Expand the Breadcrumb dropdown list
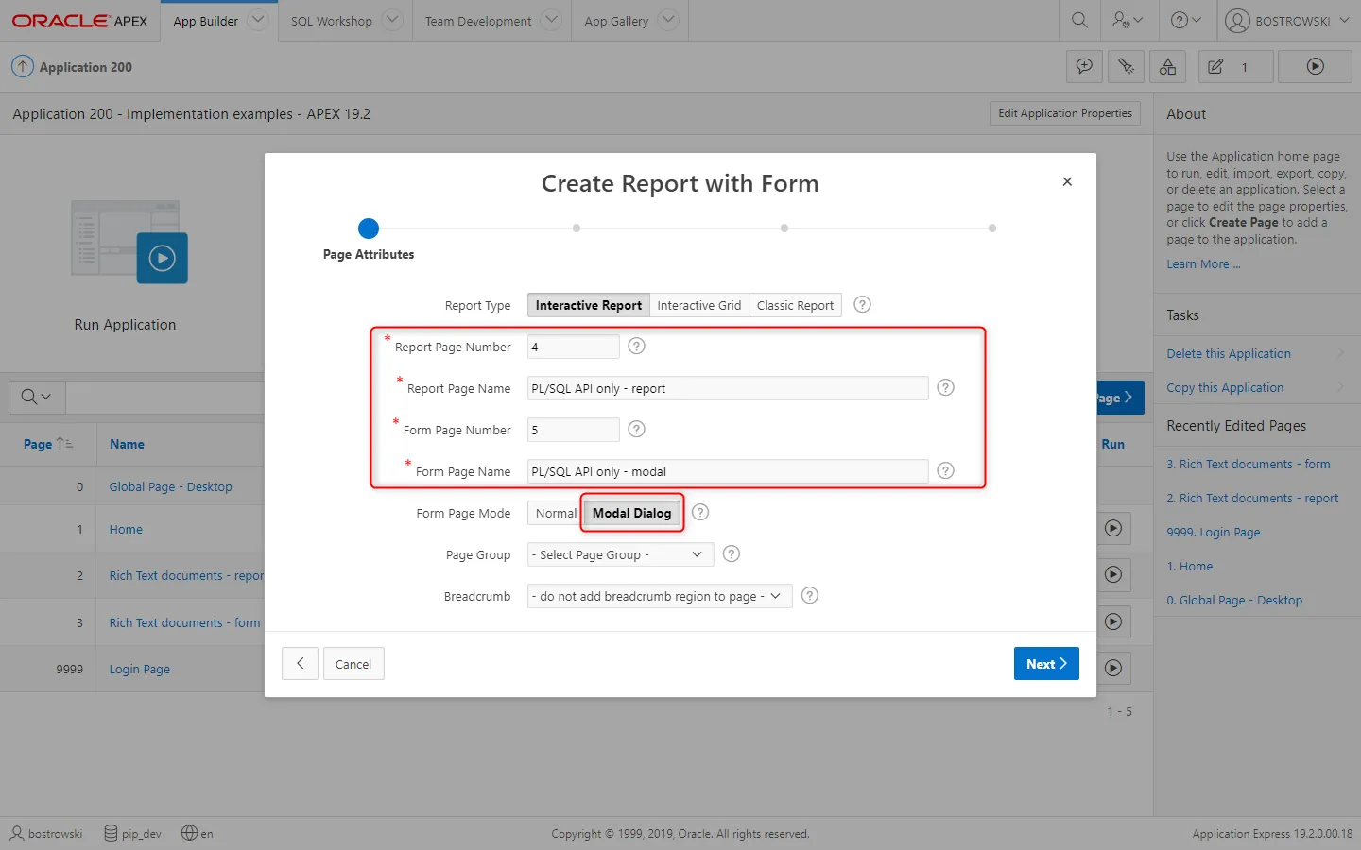Image resolution: width=1361 pixels, height=850 pixels. [659, 596]
